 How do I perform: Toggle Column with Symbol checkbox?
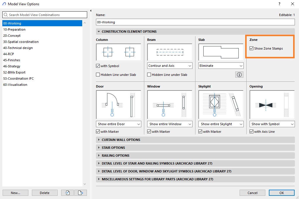pos(98,66)
